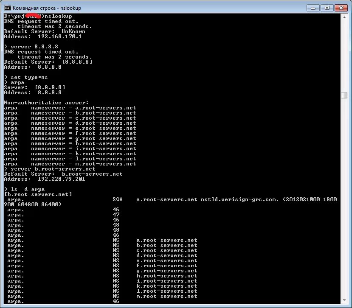Click the 'ls -d arpa' command line
Image resolution: width=352 pixels, height=308 pixels.
(25, 189)
